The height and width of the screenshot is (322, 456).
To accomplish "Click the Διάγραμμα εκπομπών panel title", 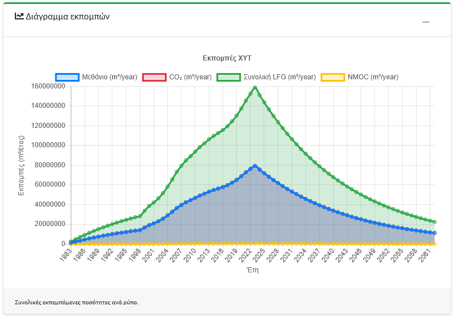I will pyautogui.click(x=67, y=17).
